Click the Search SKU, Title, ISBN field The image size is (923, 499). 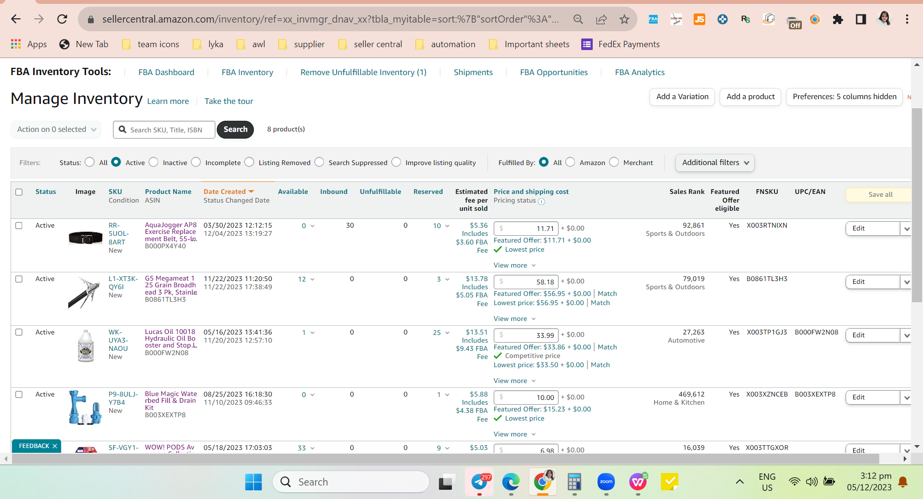point(164,129)
